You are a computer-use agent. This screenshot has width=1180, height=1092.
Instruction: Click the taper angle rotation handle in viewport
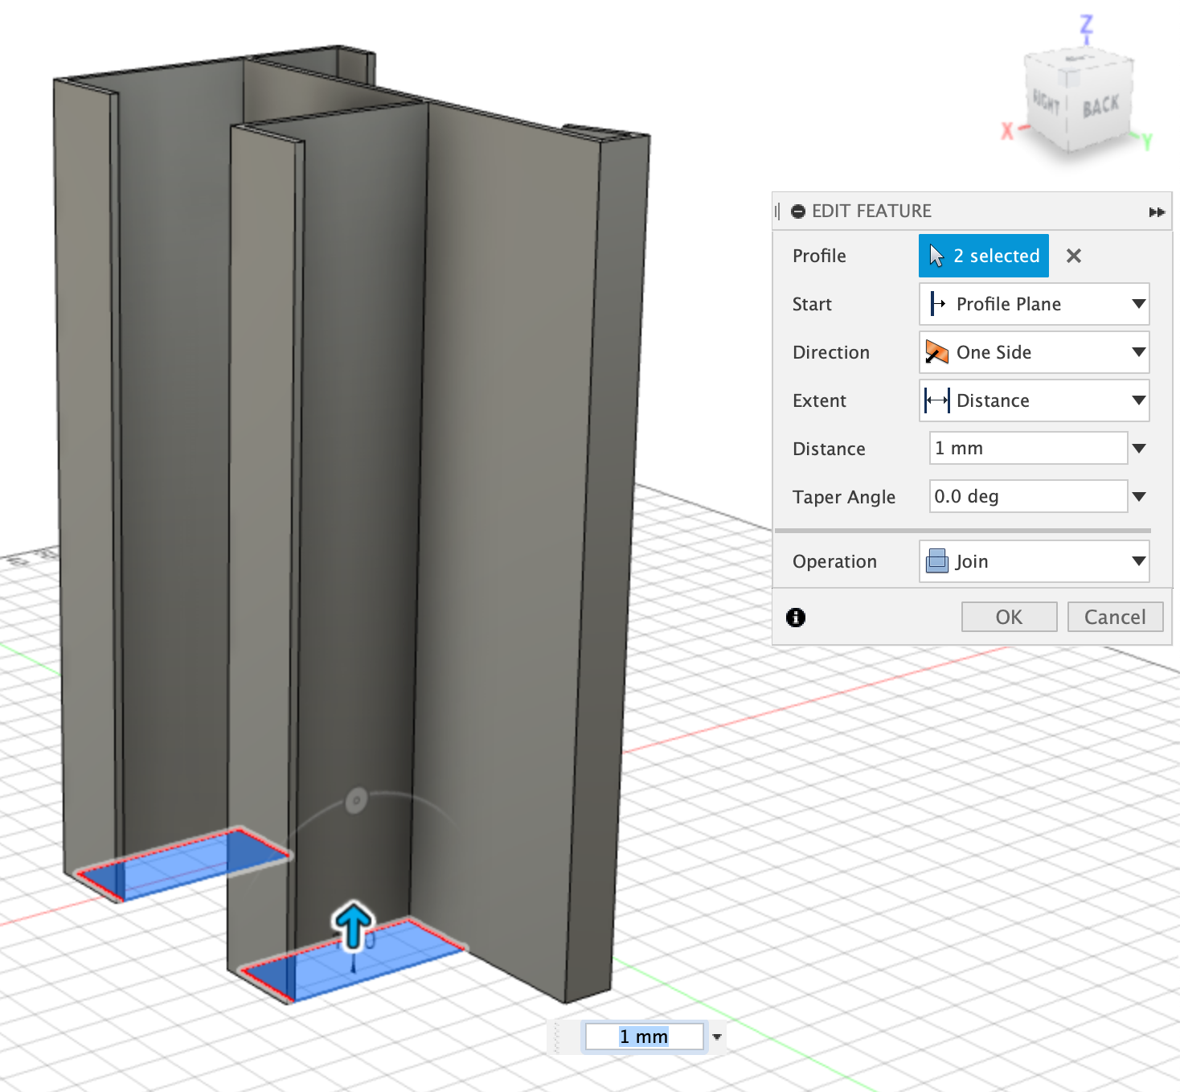(x=356, y=800)
